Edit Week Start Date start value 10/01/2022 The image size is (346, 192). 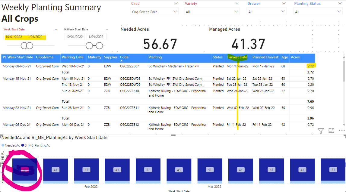pos(14,37)
